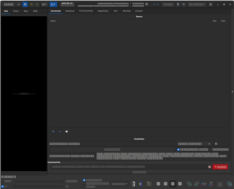Click the zoom to actual size icon
Viewport: 234px width, 189px height.
pyautogui.click(x=180, y=184)
